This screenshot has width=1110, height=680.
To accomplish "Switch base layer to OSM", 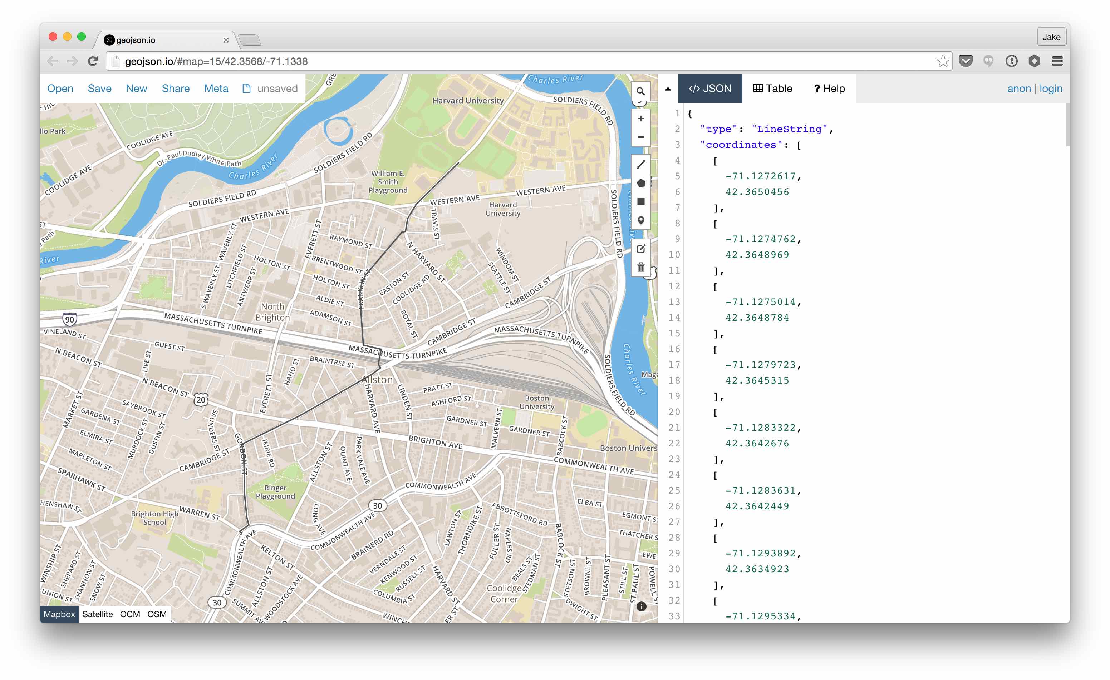I will tap(157, 614).
